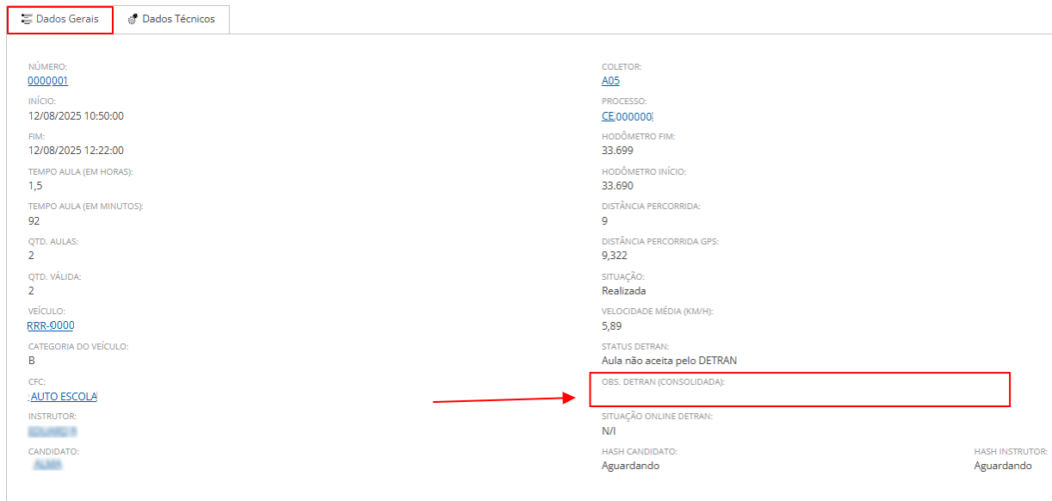
Task: Click the gears icon beside Dados Técnicos
Action: 133,19
